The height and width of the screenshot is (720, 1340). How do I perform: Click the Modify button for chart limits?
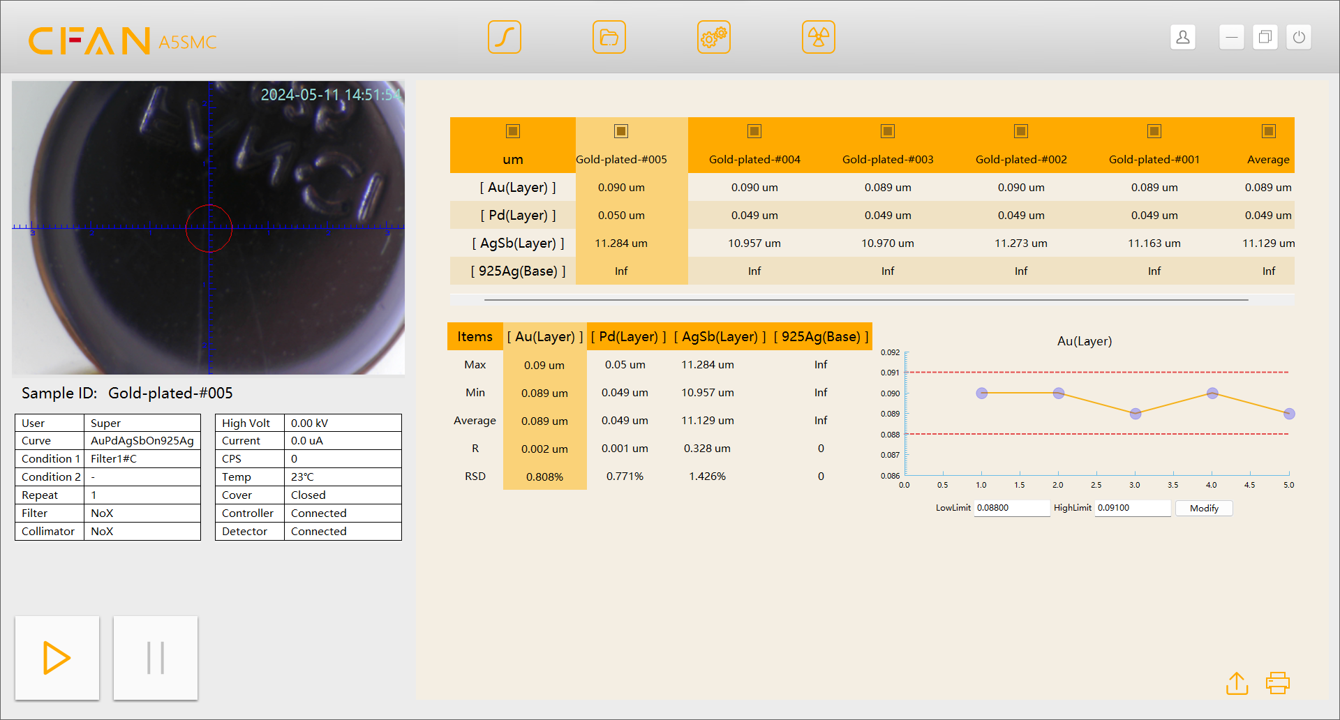[1203, 508]
